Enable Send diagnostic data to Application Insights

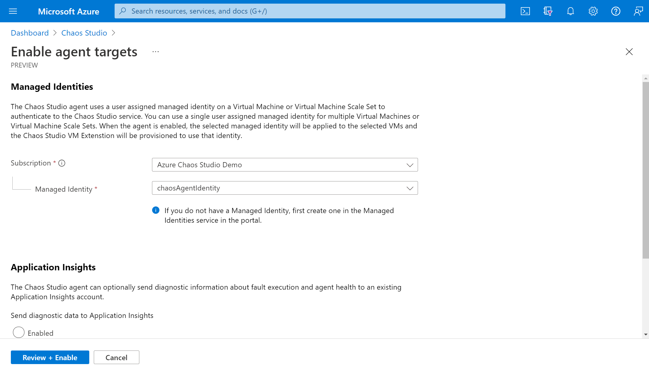tap(18, 332)
